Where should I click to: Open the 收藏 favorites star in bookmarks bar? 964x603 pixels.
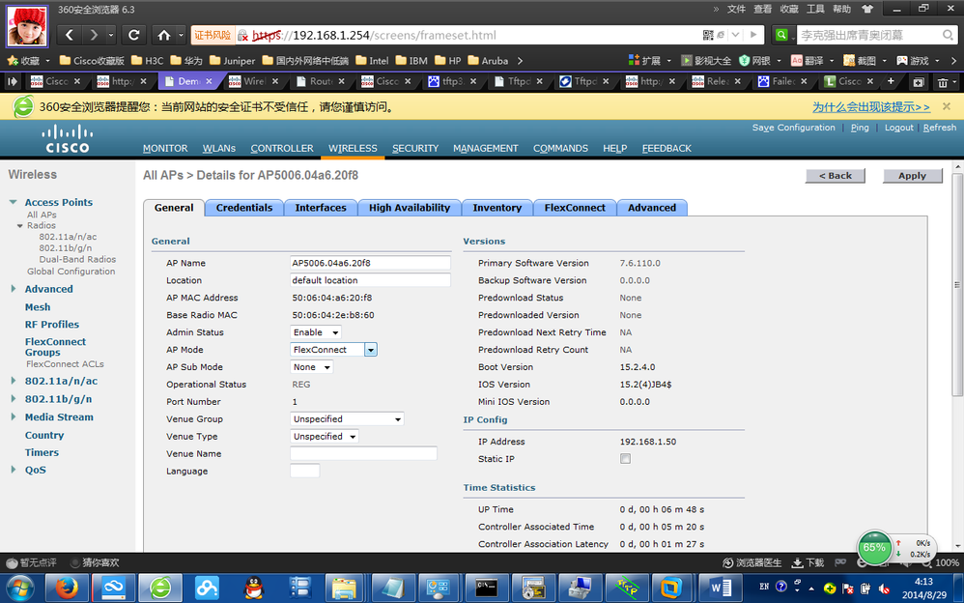23,60
